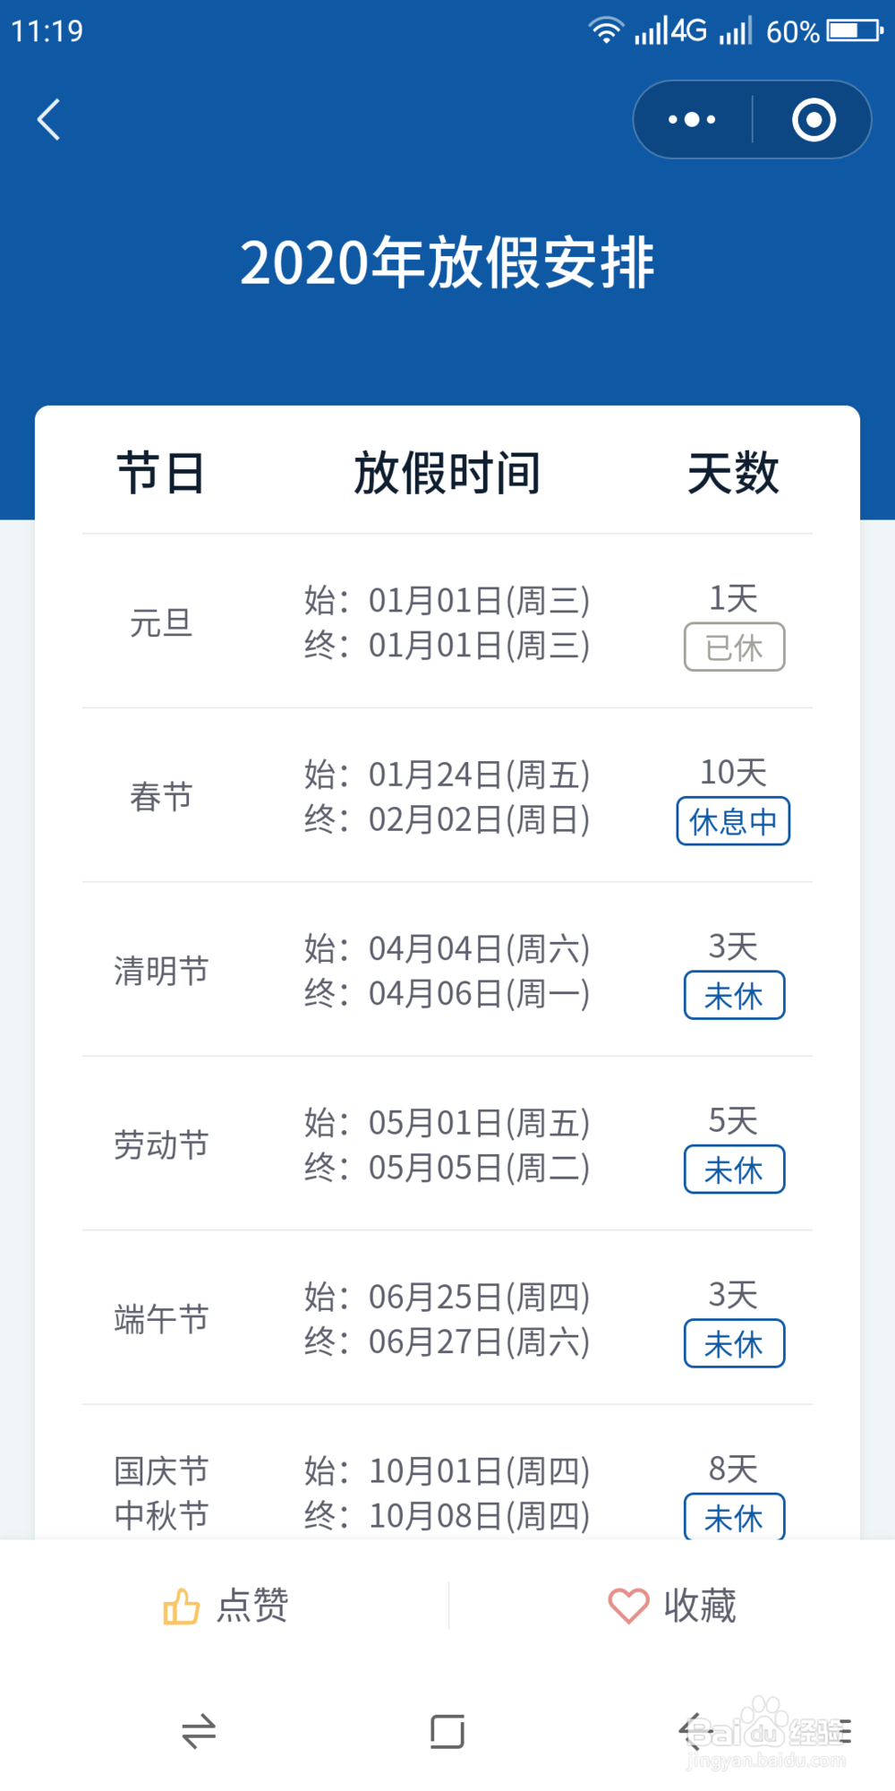This screenshot has width=895, height=1791.
Task: Tap the 未休 badge for 端午节
Action: pyautogui.click(x=734, y=1343)
